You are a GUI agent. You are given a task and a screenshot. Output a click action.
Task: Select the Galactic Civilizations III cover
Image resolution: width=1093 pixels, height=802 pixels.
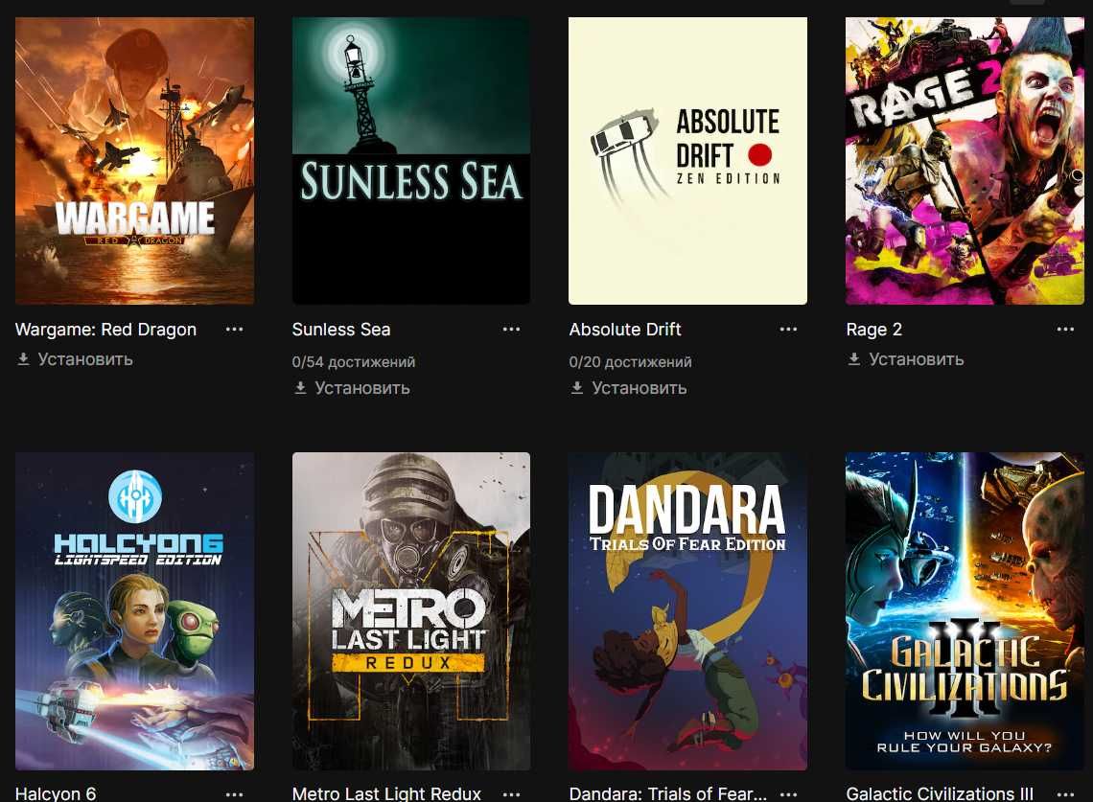[x=965, y=611]
